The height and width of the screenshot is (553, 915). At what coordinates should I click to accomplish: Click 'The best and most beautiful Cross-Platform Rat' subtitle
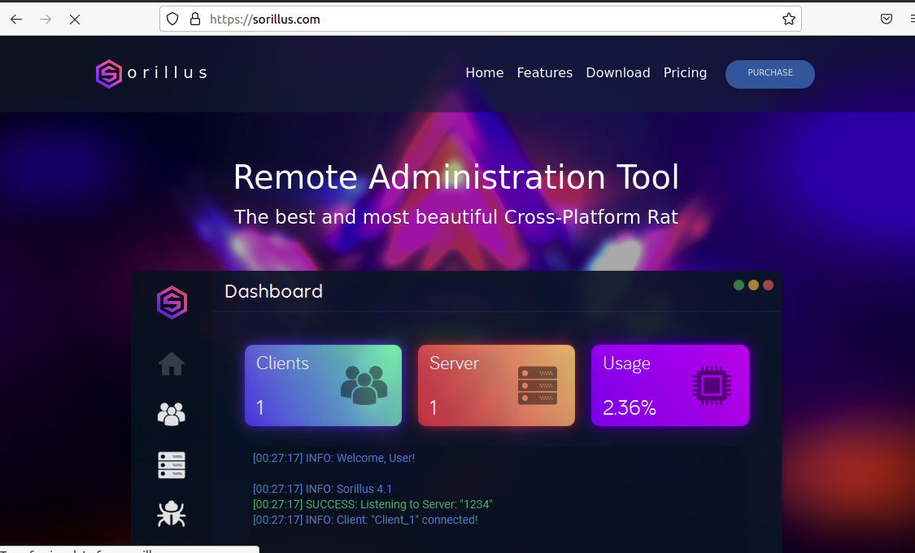point(456,217)
